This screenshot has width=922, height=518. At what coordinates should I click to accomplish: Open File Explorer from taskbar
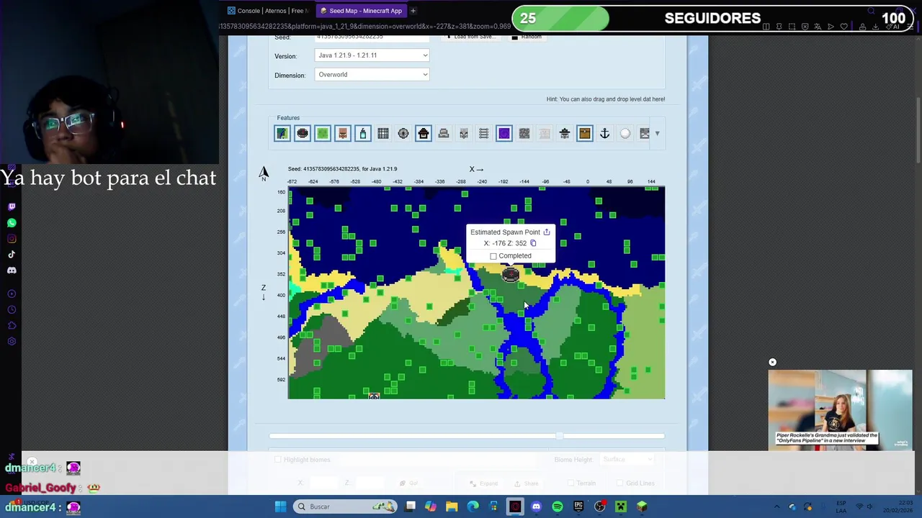(452, 506)
